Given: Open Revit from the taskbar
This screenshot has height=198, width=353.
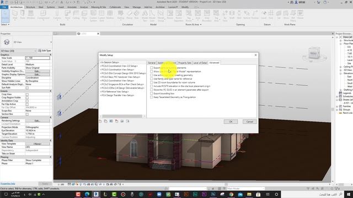Looking at the screenshot, I should point(96,194).
